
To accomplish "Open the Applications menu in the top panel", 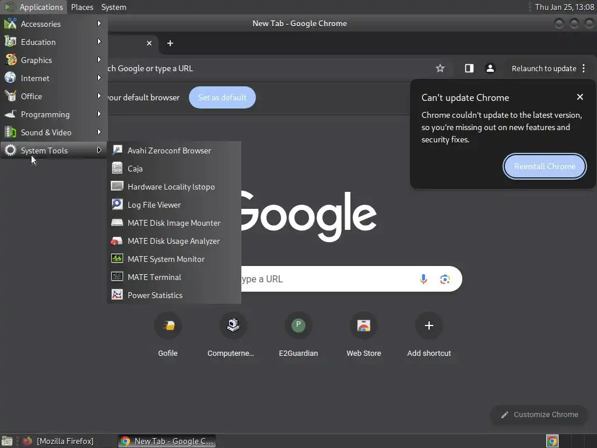I will (x=34, y=7).
